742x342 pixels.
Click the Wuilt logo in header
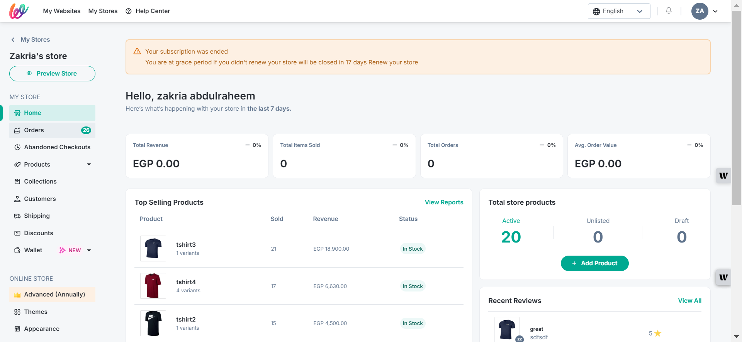click(x=19, y=11)
